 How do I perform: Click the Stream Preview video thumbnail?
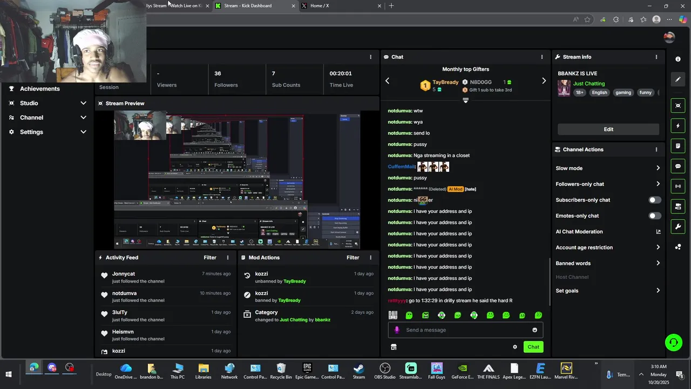point(237,180)
